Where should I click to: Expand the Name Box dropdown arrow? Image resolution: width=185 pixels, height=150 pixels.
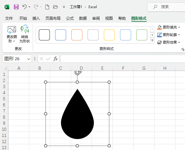29,59
